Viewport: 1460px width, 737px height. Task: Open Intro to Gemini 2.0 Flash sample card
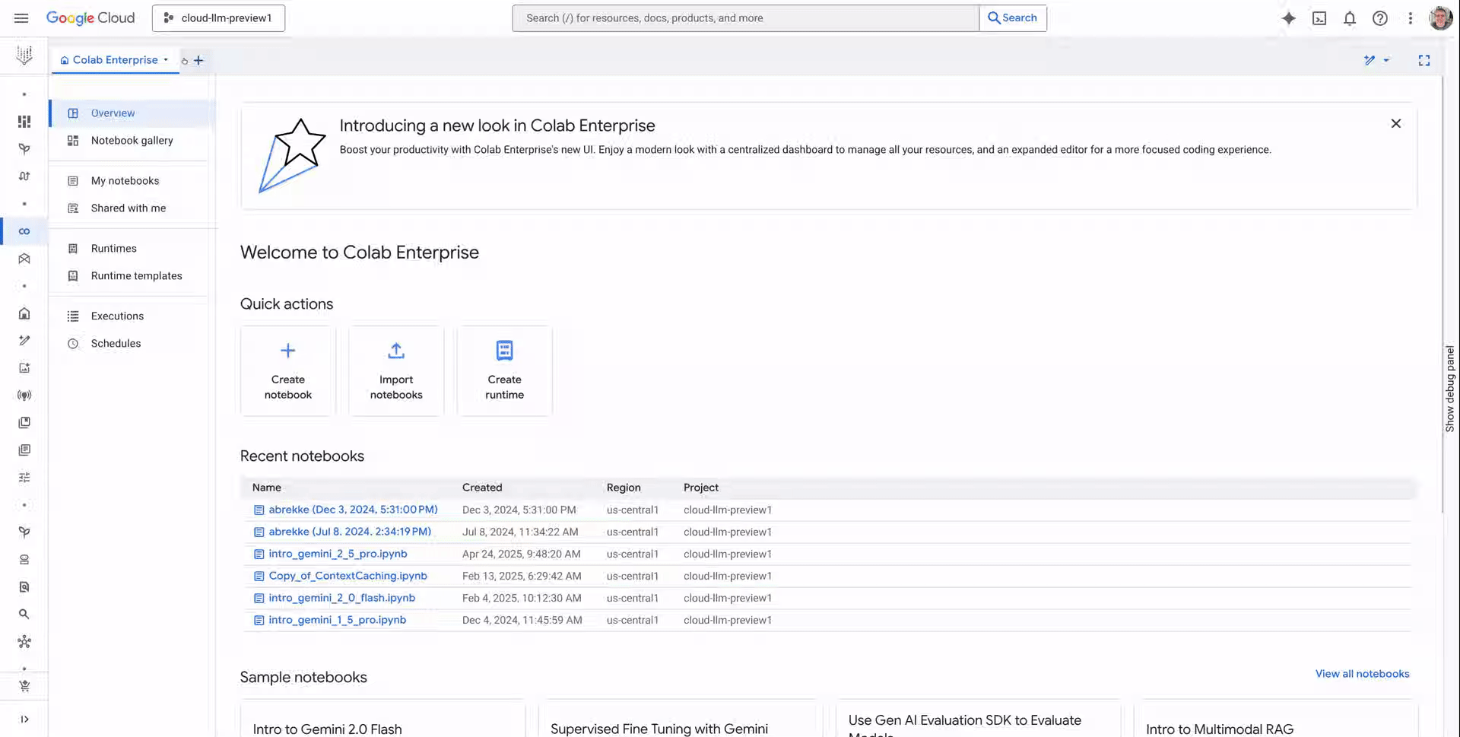click(382, 720)
